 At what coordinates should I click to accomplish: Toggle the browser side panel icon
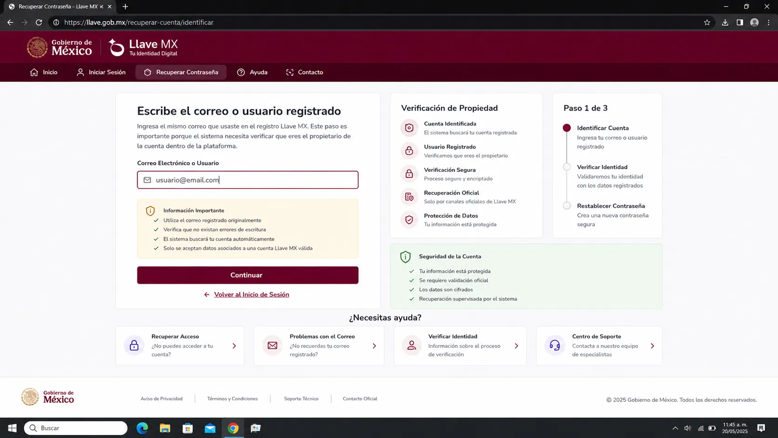click(740, 22)
